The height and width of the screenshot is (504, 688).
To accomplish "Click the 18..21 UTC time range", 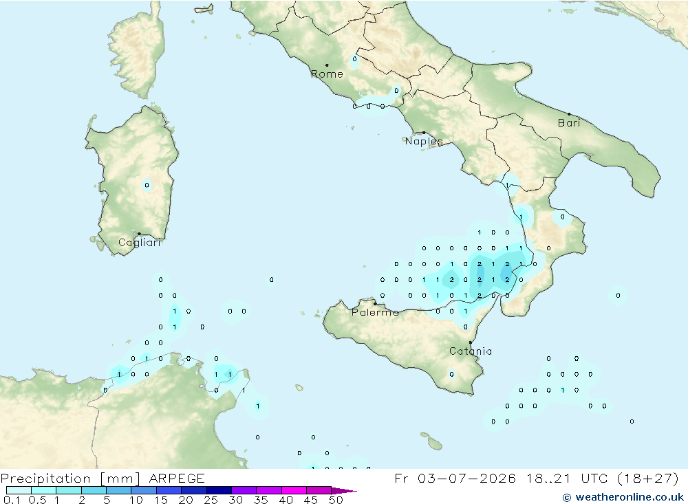I will [x=568, y=478].
